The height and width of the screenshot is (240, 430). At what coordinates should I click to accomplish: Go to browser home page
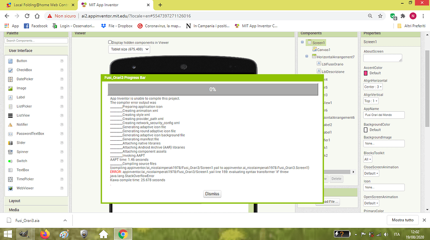coord(37,16)
